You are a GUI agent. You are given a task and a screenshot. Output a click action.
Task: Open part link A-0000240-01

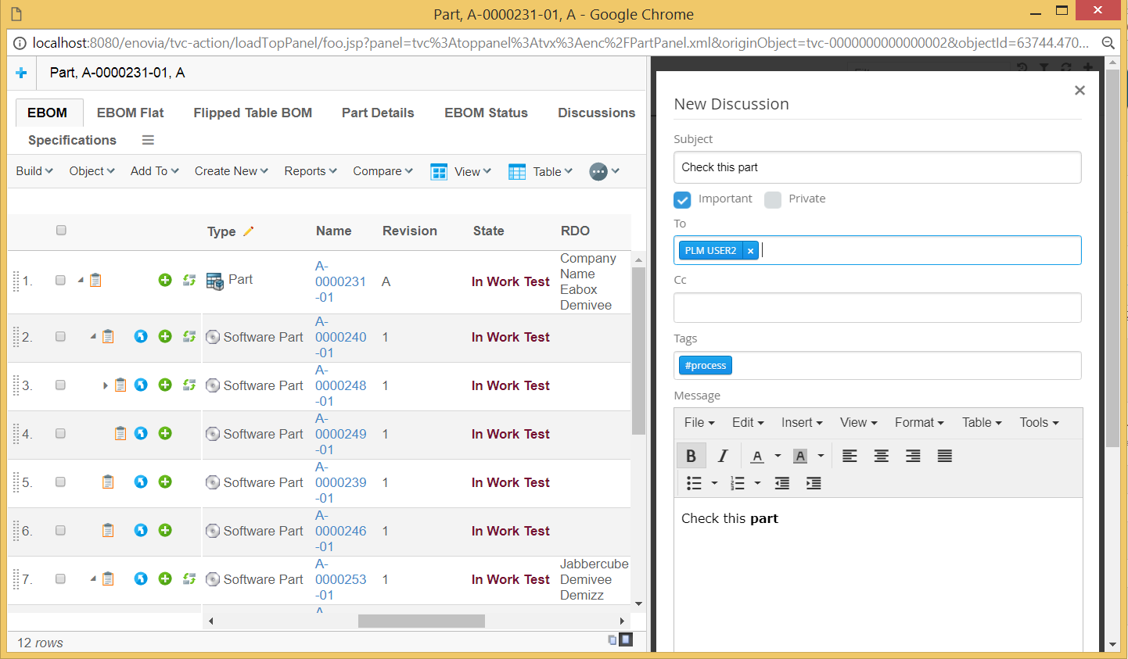[340, 336]
